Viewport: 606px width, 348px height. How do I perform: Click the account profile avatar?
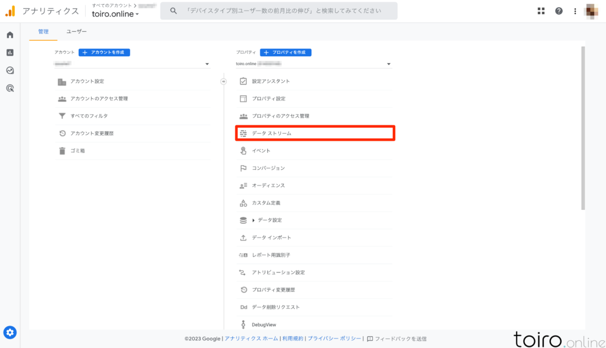pos(592,11)
